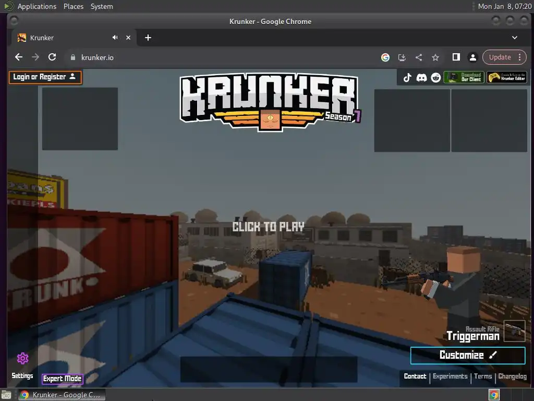Open the Changelog link
The width and height of the screenshot is (534, 401).
pyautogui.click(x=512, y=376)
